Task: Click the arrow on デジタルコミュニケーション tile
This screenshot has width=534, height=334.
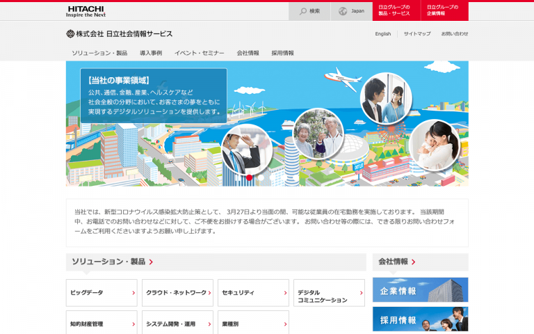Action: (362, 293)
